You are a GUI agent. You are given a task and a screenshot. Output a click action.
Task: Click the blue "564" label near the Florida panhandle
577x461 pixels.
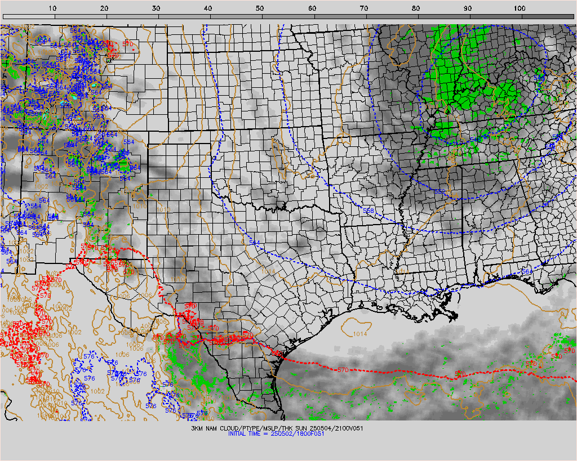[527, 271]
